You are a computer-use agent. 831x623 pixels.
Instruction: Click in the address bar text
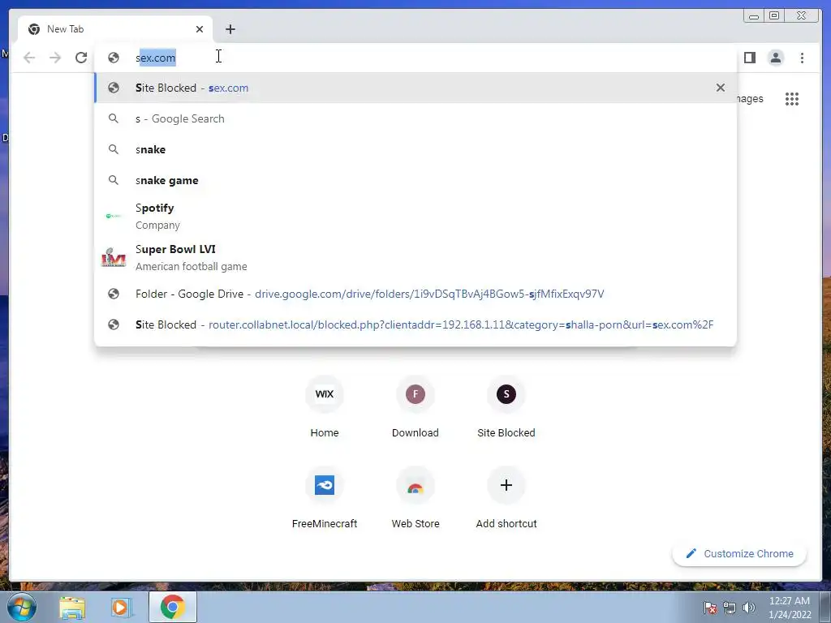pyautogui.click(x=155, y=58)
